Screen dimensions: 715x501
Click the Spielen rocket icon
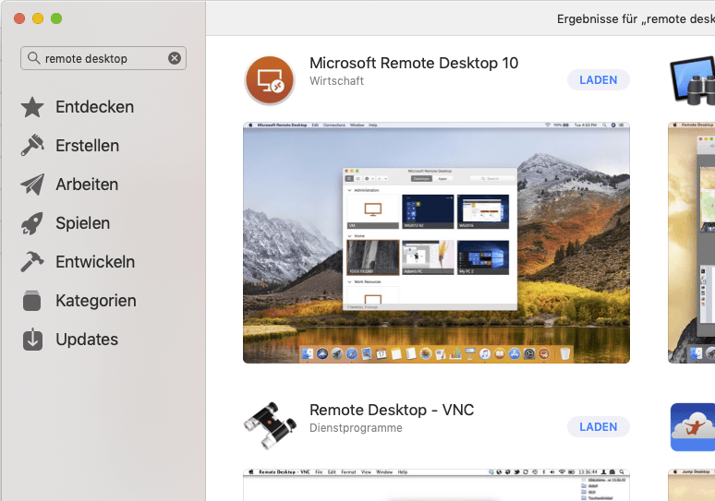pyautogui.click(x=32, y=223)
